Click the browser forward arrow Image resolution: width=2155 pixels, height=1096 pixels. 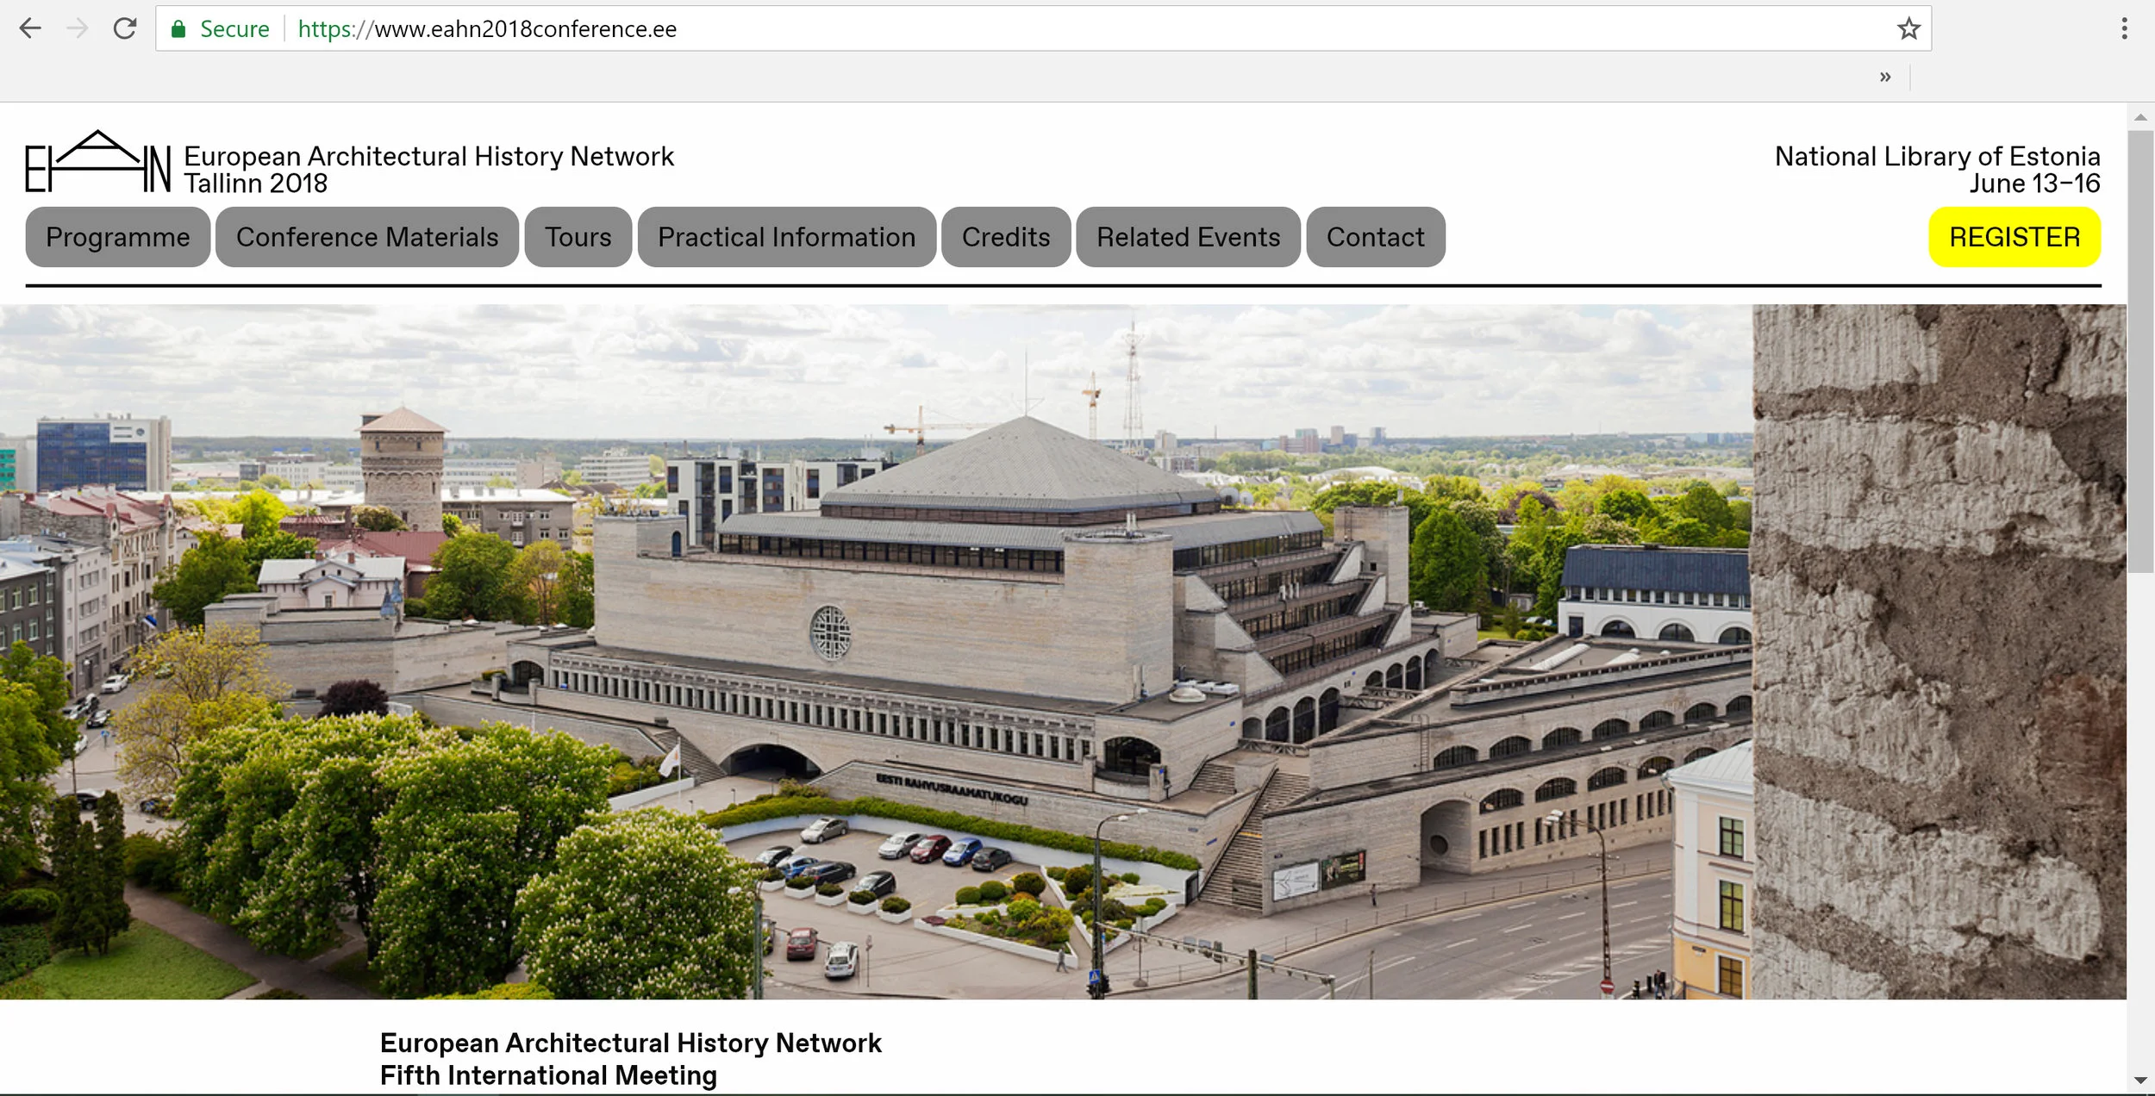pyautogui.click(x=78, y=28)
